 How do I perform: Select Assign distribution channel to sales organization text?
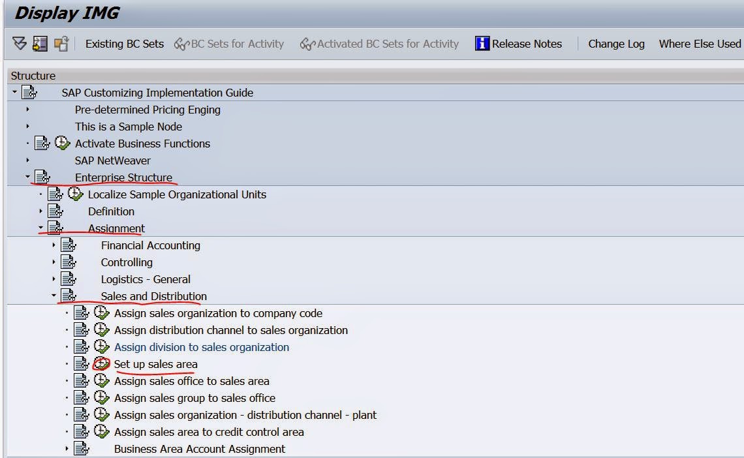point(231,330)
